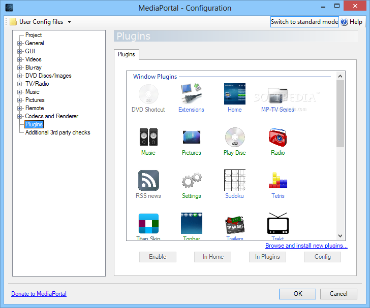Select Plugins in the tree
The height and width of the screenshot is (308, 370).
(34, 124)
